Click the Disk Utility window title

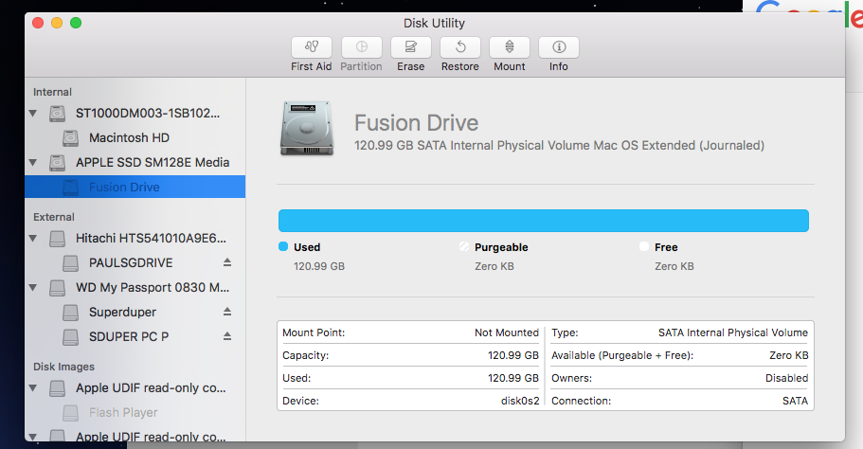tap(434, 23)
